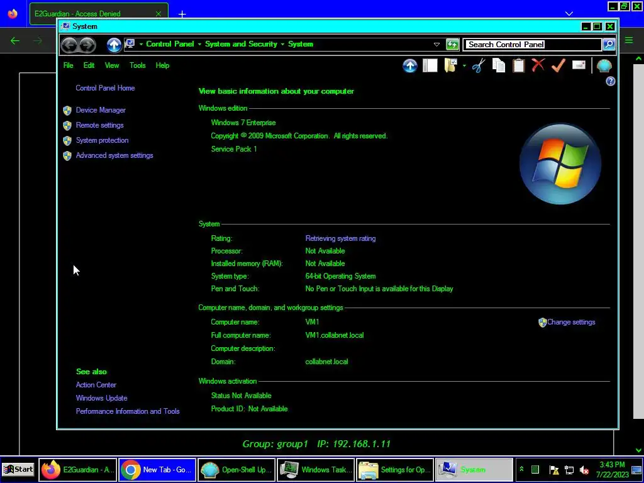644x483 pixels.
Task: Show hidden tray icons chevron
Action: click(521, 469)
